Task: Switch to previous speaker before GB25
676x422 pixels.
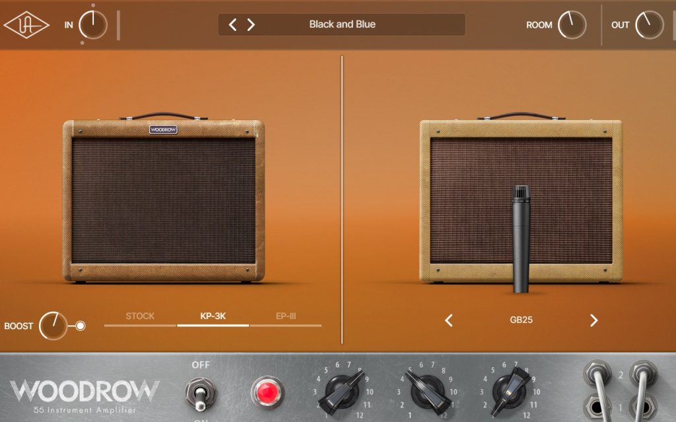Action: coord(449,320)
